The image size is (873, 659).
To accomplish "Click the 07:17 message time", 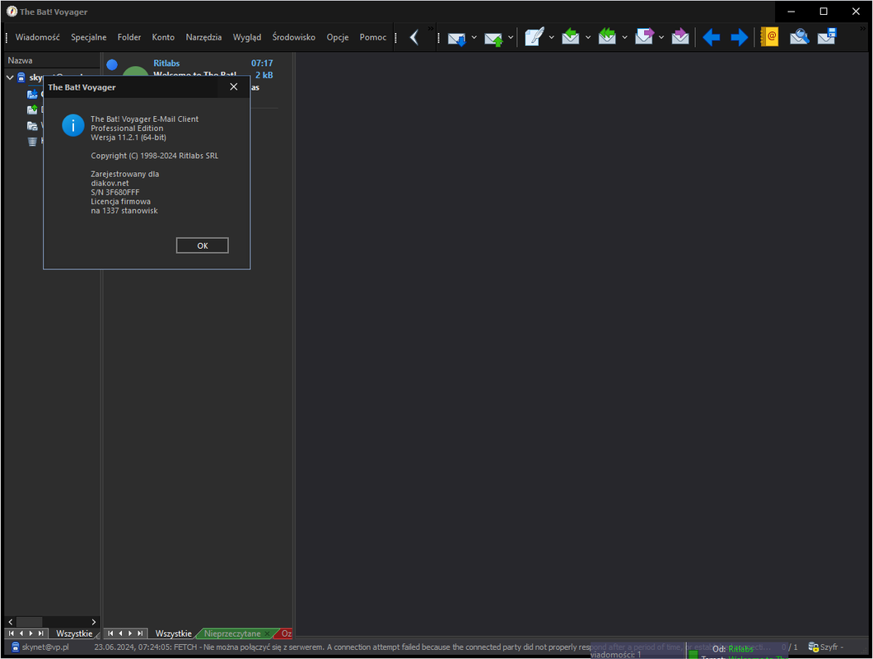I will tap(262, 63).
